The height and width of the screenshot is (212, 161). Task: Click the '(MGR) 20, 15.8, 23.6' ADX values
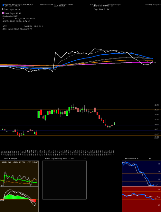click(33, 26)
